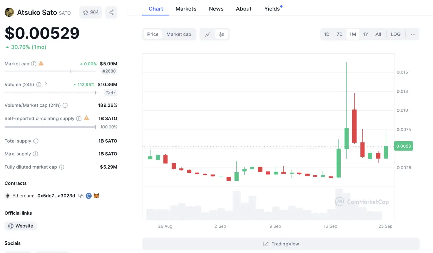This screenshot has height=253, width=433.
Task: Click the $5.29M fully diluted value
Action: pyautogui.click(x=109, y=167)
